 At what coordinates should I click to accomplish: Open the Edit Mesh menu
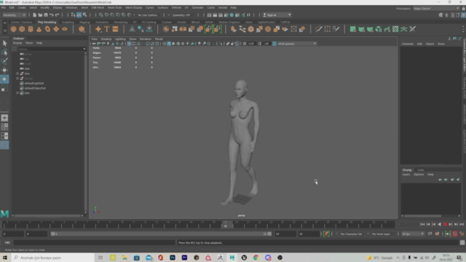click(98, 7)
